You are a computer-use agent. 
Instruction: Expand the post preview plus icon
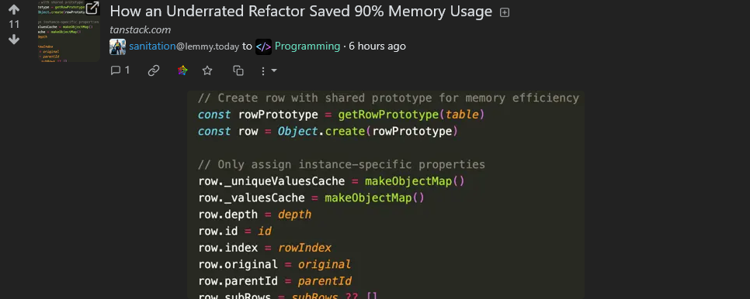(x=504, y=12)
